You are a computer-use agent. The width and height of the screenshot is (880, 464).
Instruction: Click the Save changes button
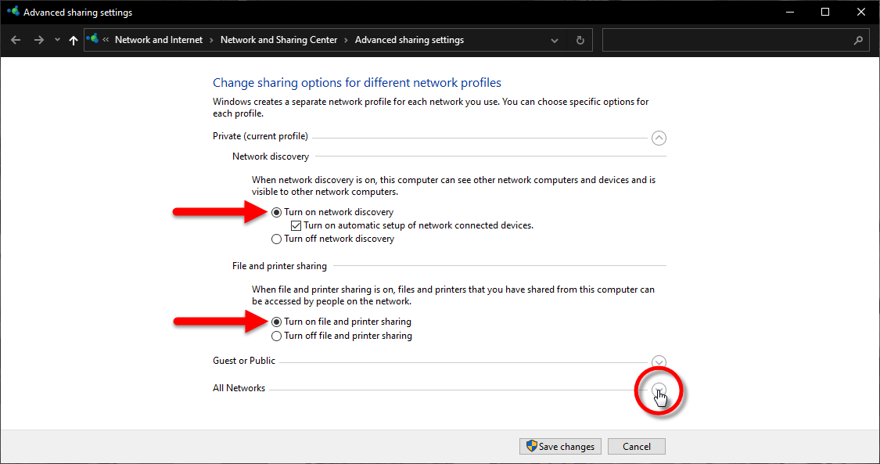point(560,447)
